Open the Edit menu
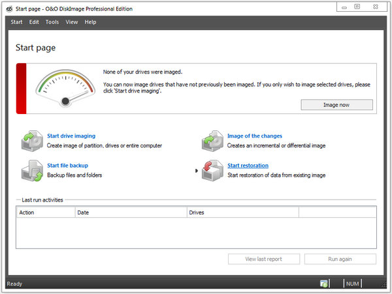 click(34, 22)
